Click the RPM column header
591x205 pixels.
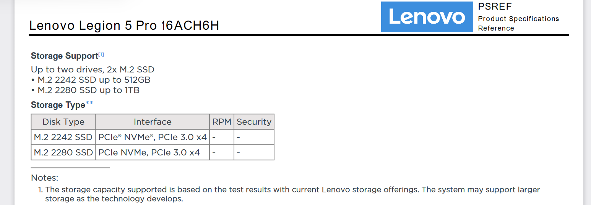[x=222, y=122]
